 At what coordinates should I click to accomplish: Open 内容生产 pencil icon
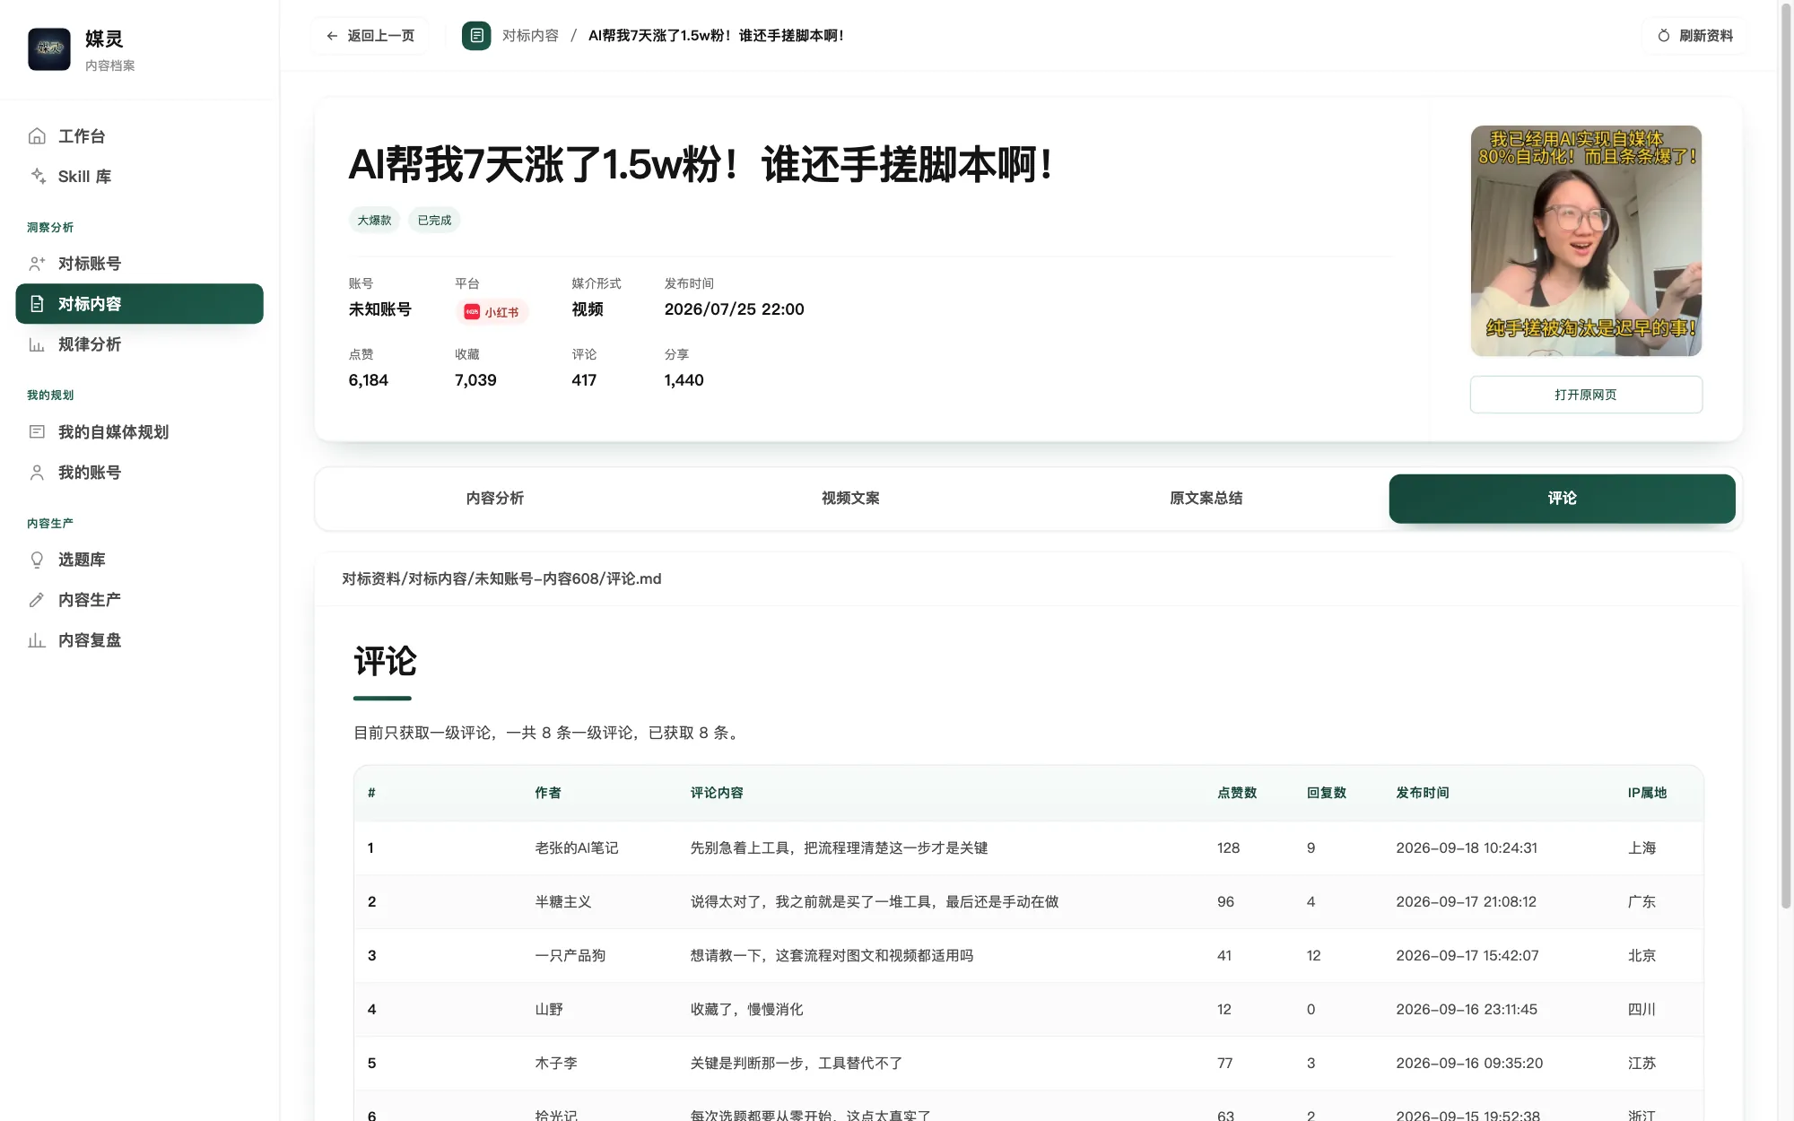pyautogui.click(x=37, y=600)
